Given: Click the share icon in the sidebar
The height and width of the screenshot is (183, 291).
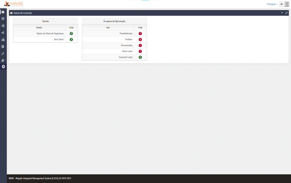Looking at the screenshot, I should click(3, 33).
